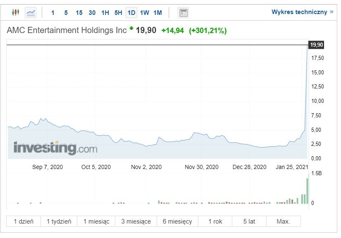Viewport: 341px width, 238px height.
Task: Select the 1H interval
Action: (105, 13)
